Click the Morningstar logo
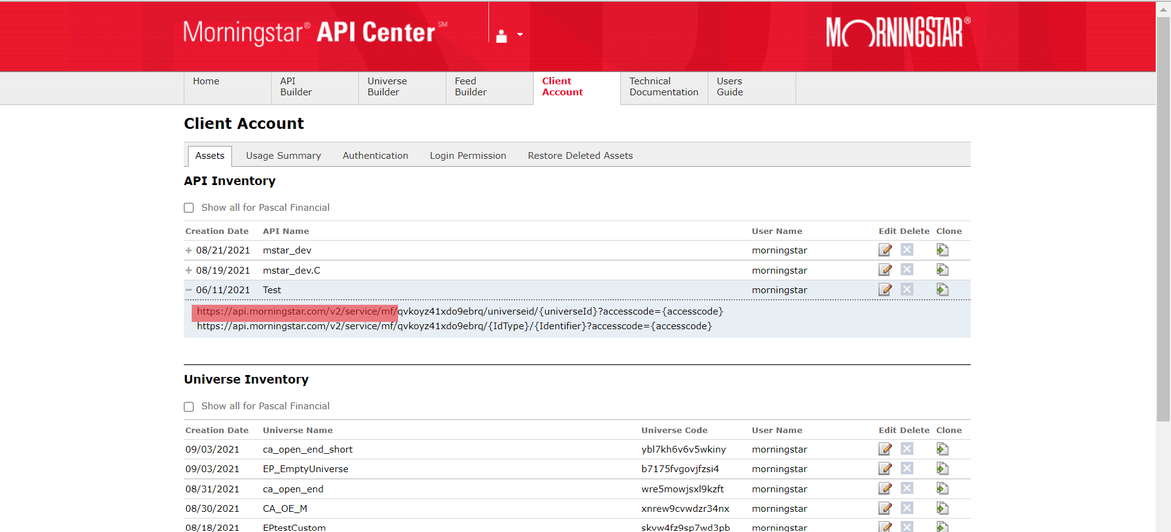The width and height of the screenshot is (1171, 532). [x=898, y=32]
